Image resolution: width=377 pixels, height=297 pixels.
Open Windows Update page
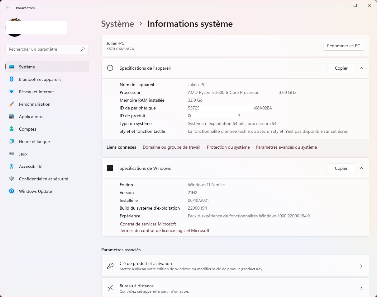[47, 191]
